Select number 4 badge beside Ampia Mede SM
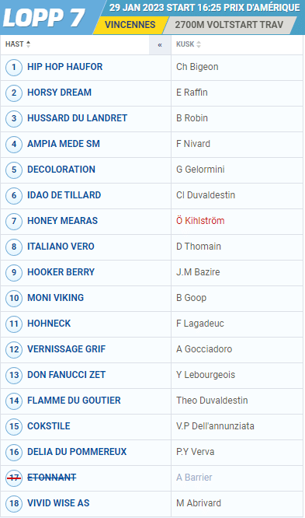 (x=14, y=145)
